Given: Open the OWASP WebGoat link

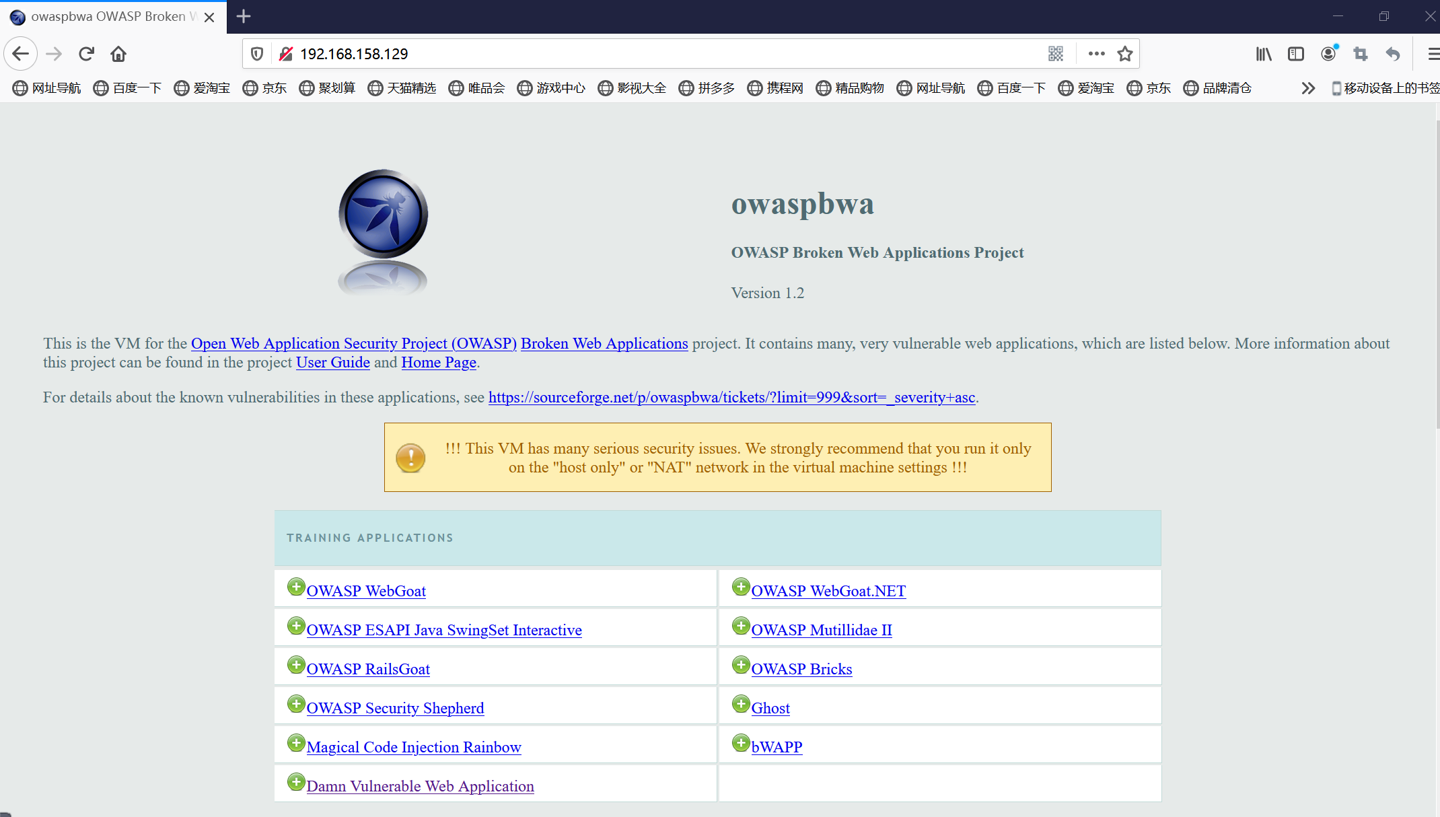Looking at the screenshot, I should 366,591.
